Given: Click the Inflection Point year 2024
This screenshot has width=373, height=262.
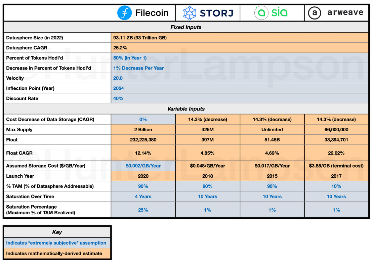Looking at the screenshot, I should tap(119, 88).
